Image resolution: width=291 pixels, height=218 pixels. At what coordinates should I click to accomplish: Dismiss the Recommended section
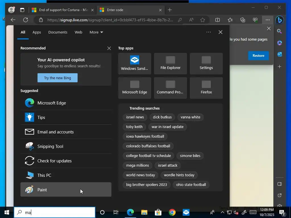coord(109,48)
